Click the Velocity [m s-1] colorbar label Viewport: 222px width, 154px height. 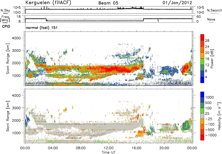click(x=219, y=116)
